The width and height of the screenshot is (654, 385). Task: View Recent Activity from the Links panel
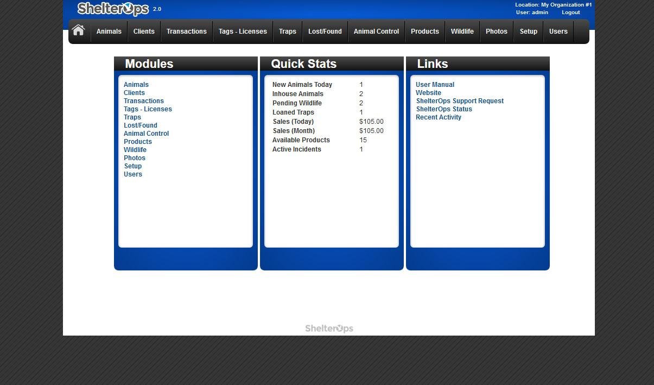(439, 117)
